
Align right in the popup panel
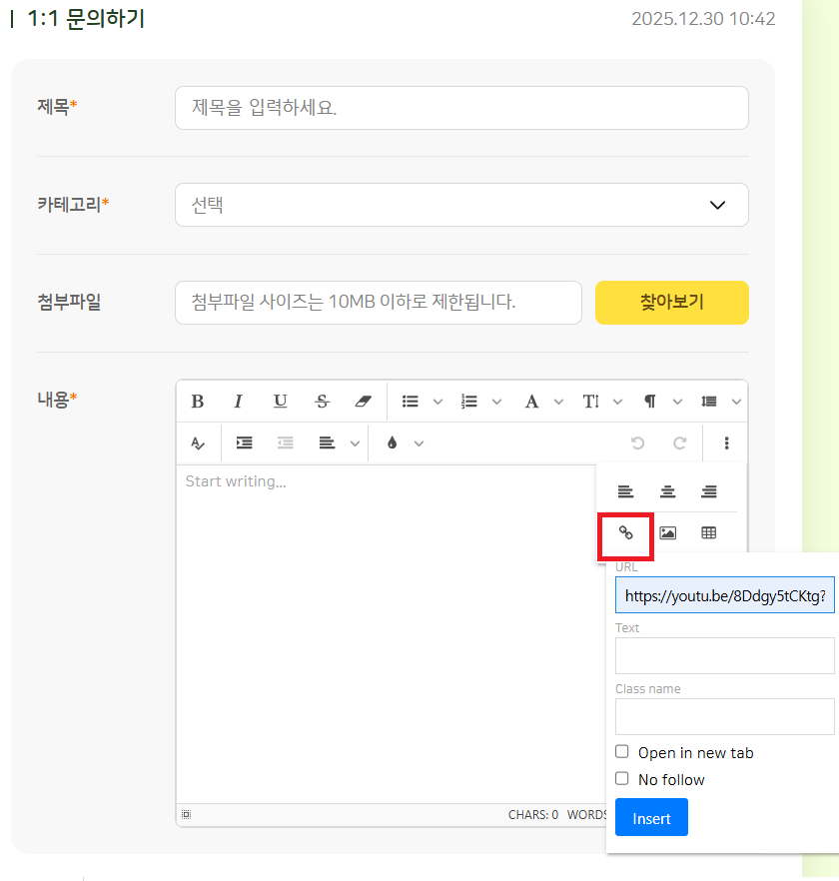coord(709,491)
